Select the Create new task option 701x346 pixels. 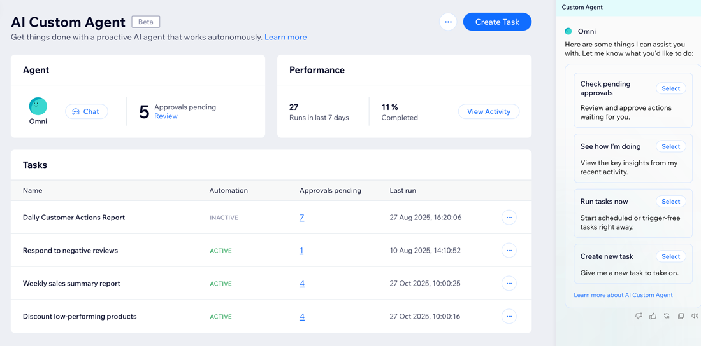[670, 256]
